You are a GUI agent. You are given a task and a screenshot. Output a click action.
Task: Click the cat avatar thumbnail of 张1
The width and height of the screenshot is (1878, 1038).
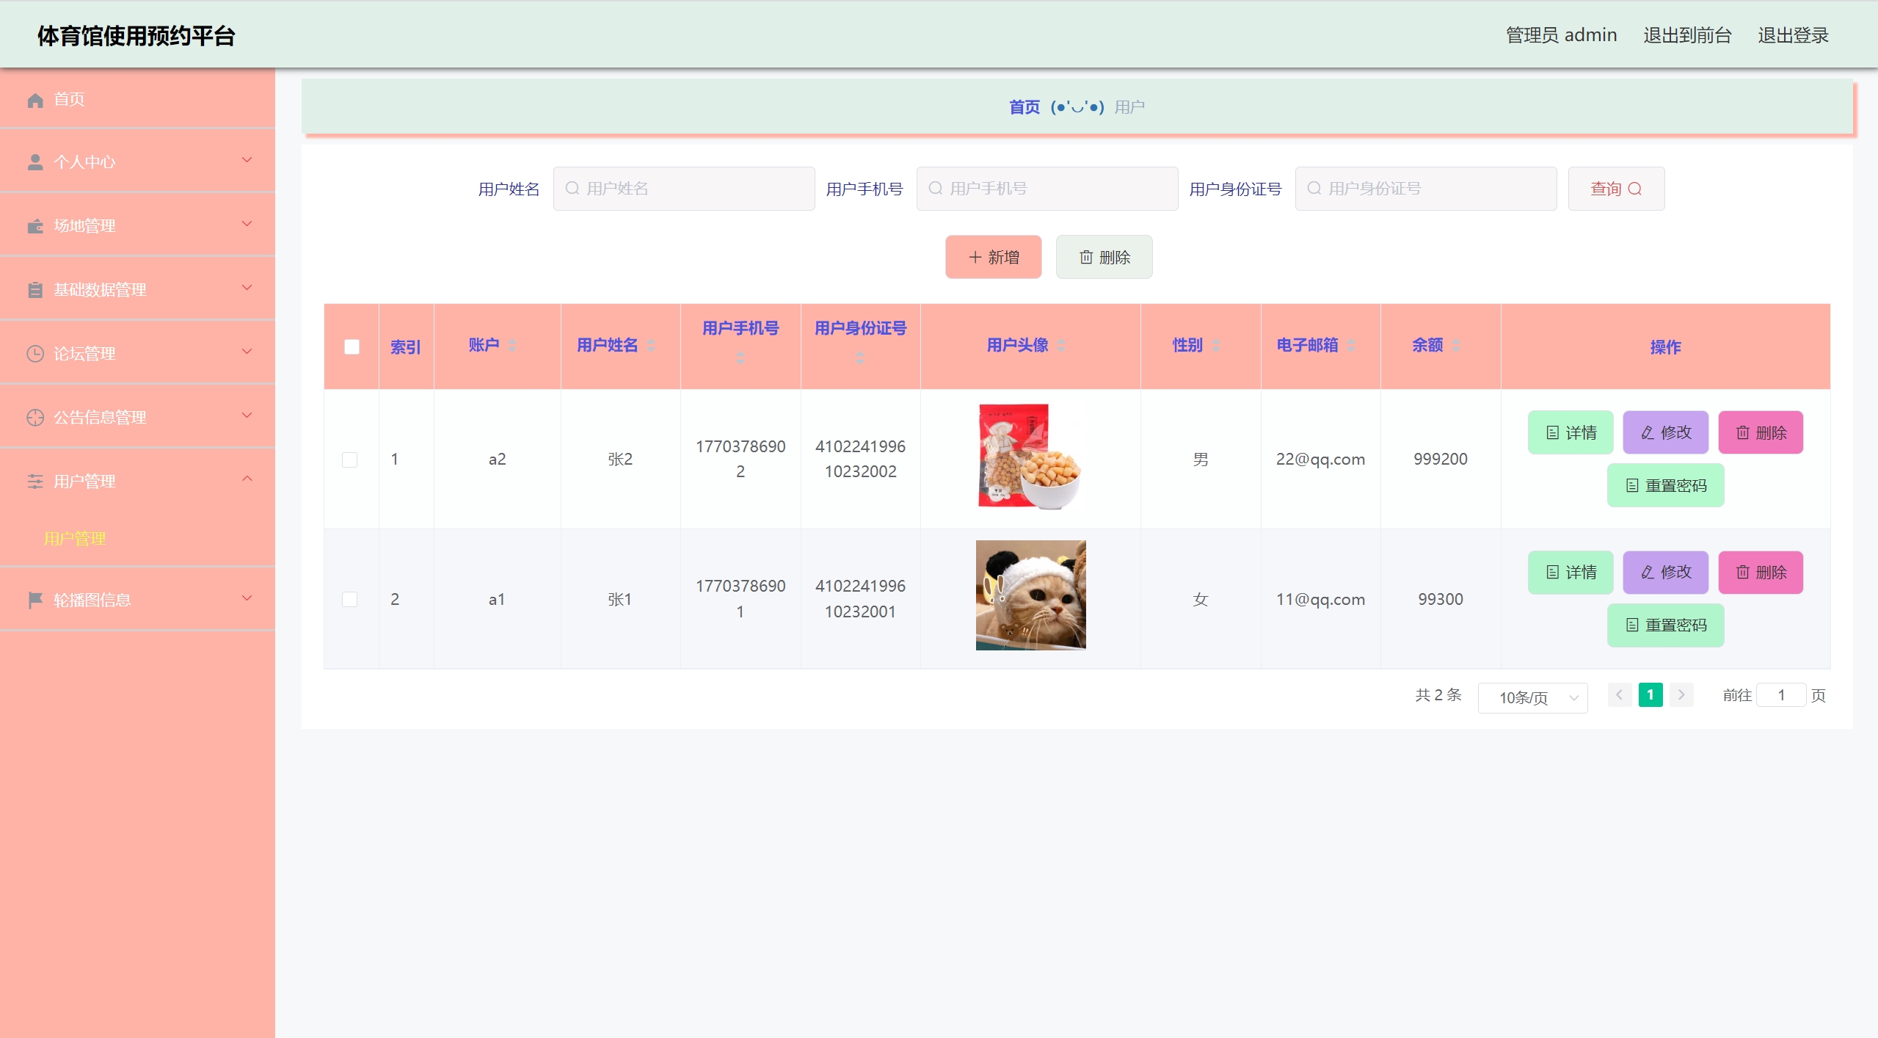coord(1030,595)
